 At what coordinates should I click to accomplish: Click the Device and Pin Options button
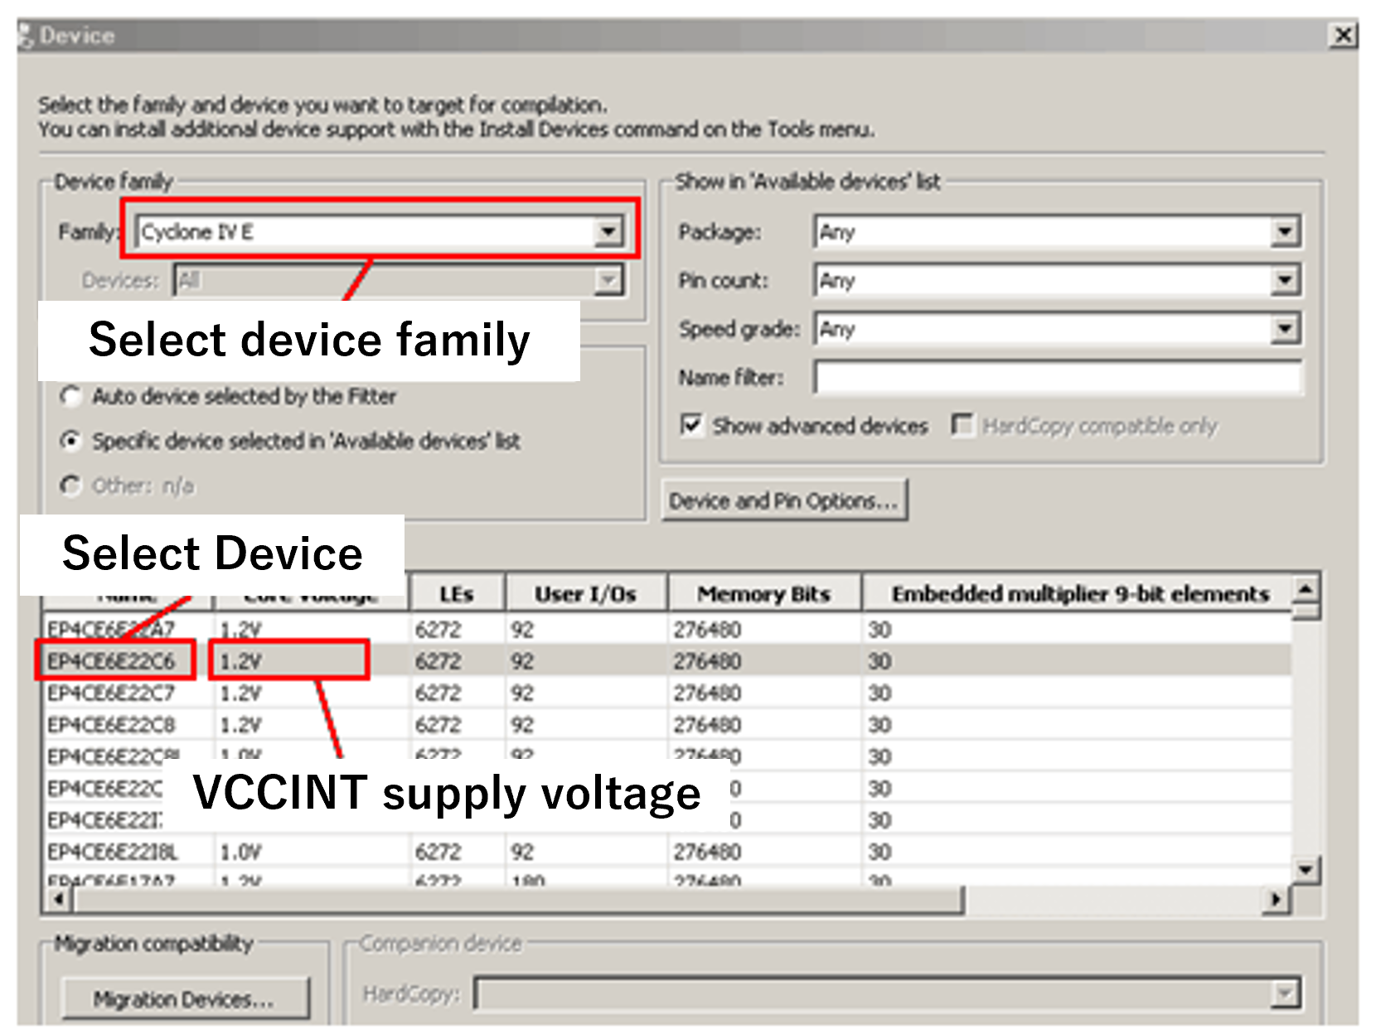pyautogui.click(x=783, y=501)
